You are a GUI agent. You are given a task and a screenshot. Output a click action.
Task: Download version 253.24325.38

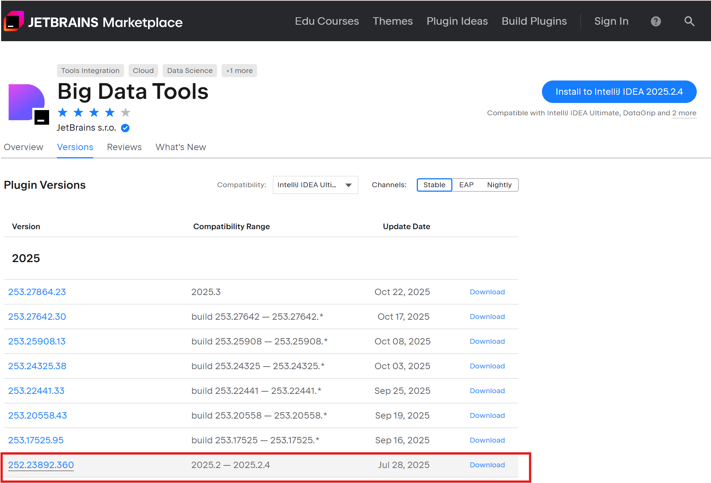tap(487, 366)
